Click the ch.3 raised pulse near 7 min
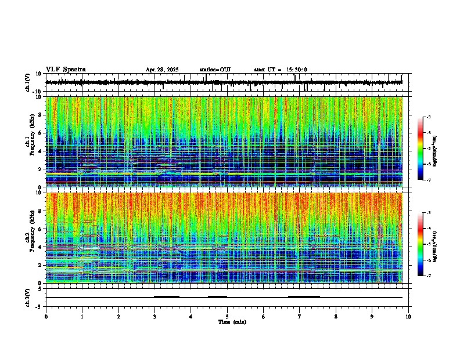Screen dimensions: 460x355 pyautogui.click(x=304, y=296)
